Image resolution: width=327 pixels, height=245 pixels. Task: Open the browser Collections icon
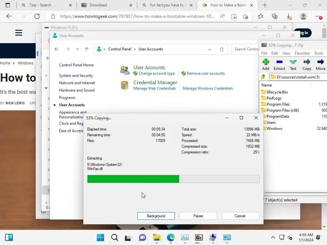pyautogui.click(x=275, y=16)
